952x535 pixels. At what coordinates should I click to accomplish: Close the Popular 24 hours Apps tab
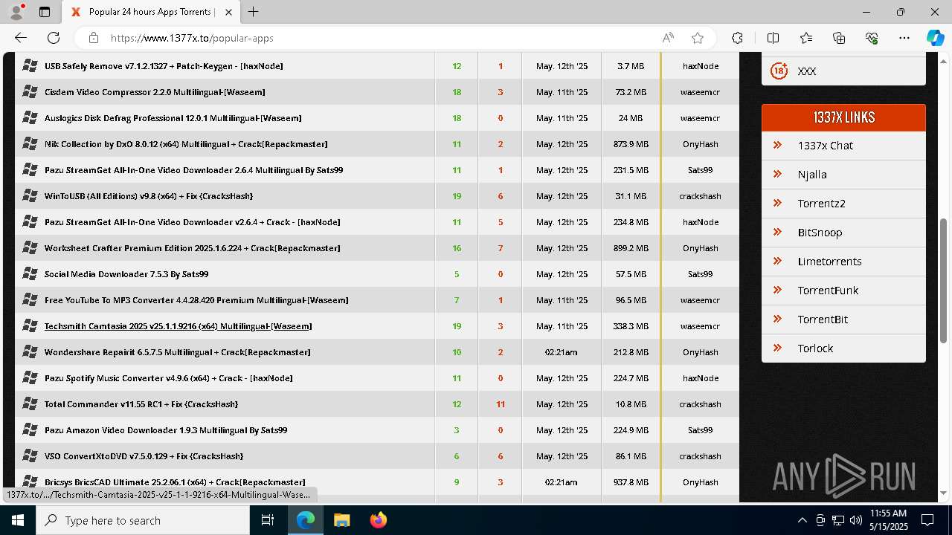[x=228, y=12]
